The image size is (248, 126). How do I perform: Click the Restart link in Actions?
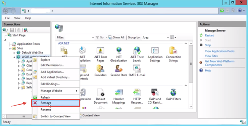pyautogui.click(x=209, y=35)
